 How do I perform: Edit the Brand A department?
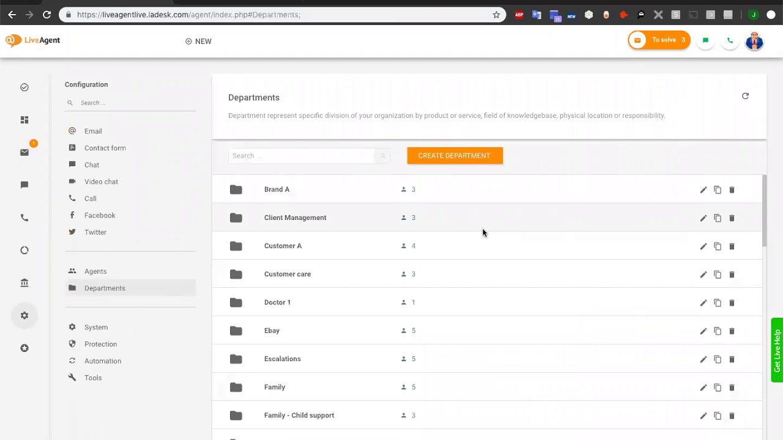703,190
